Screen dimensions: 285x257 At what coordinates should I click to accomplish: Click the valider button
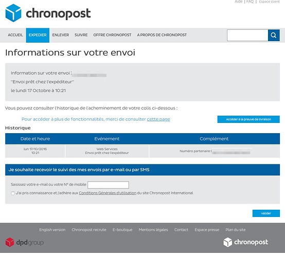tap(266, 213)
